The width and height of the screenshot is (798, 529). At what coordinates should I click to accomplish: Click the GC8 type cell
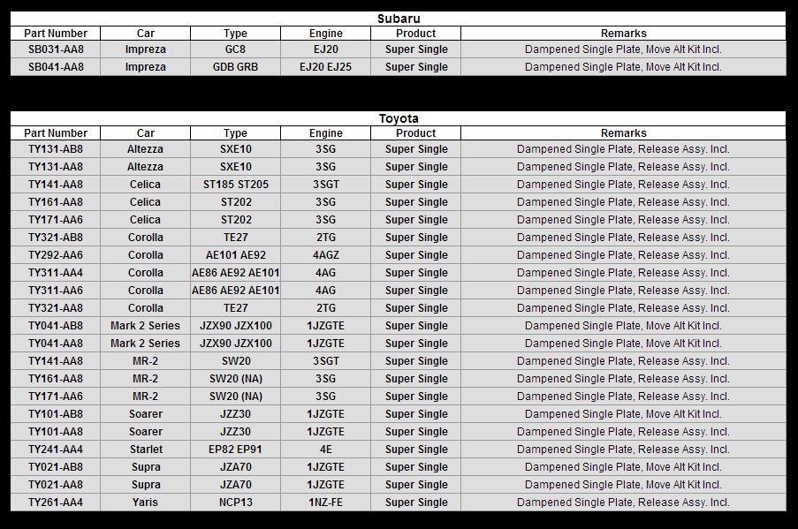click(x=235, y=49)
